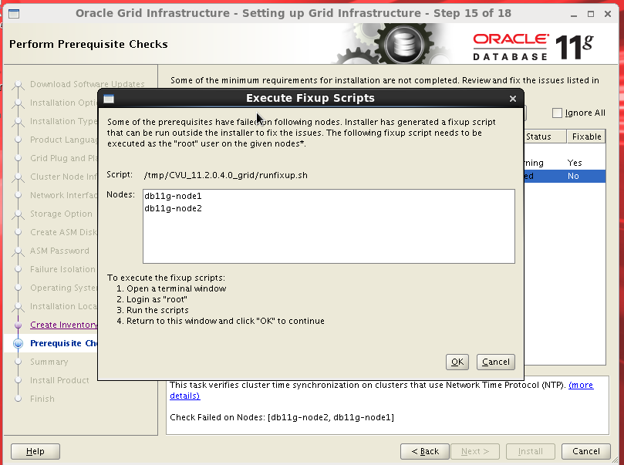This screenshot has width=624, height=465.
Task: Maximize the Oracle Grid Infrastructure window
Action: (591, 14)
